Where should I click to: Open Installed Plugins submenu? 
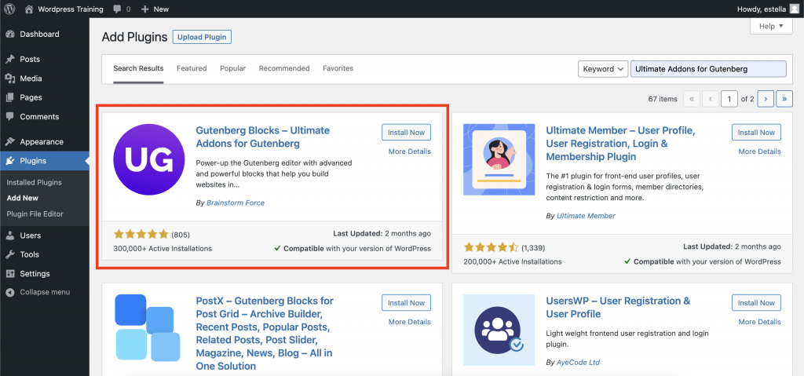(35, 182)
